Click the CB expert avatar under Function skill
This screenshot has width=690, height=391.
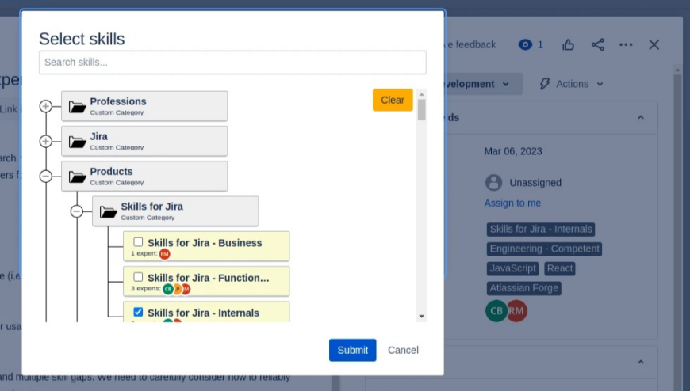tap(167, 289)
